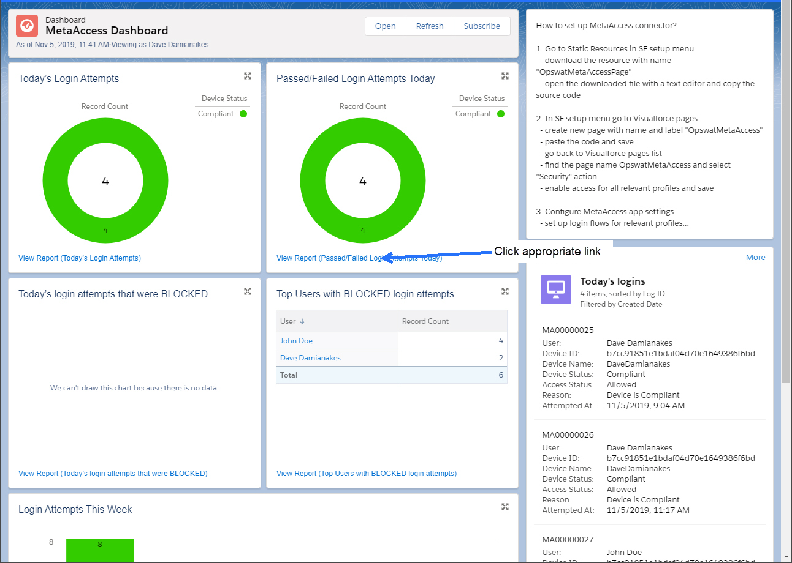Click Dave Damianakes' record count 2
Screen dimensions: 792x563
[501, 358]
